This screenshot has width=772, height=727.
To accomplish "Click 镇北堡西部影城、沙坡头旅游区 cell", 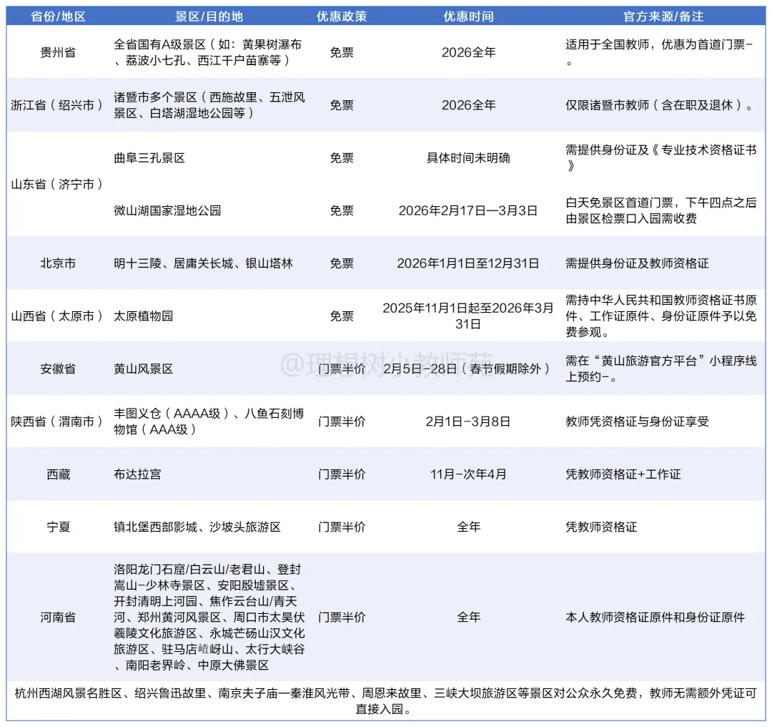I will pos(197,527).
